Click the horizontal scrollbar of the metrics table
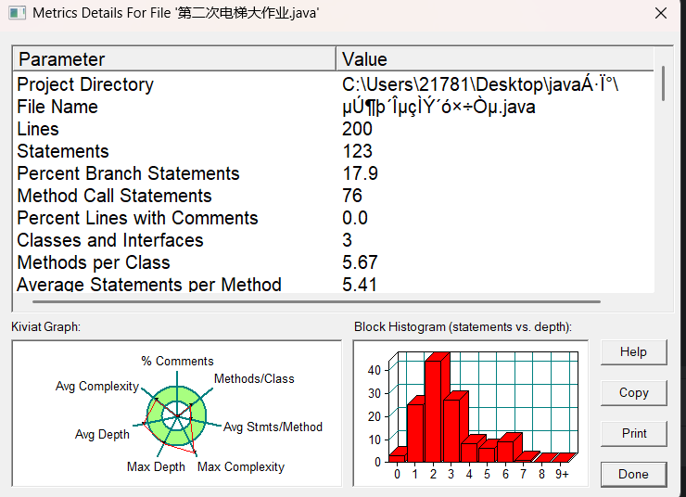Image resolution: width=686 pixels, height=497 pixels. [316, 301]
